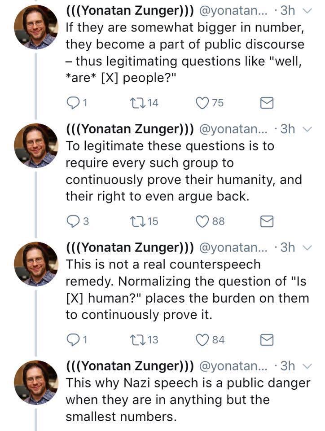Viewport: 325px width, 431px height.
Task: Show more options for the Nazi speech tweet
Action: [x=307, y=367]
